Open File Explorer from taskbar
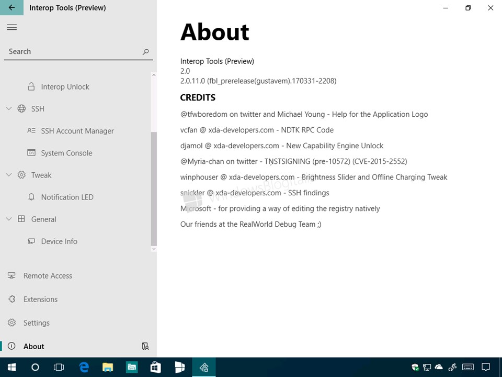Screen dimensions: 502x377 [x=108, y=368]
